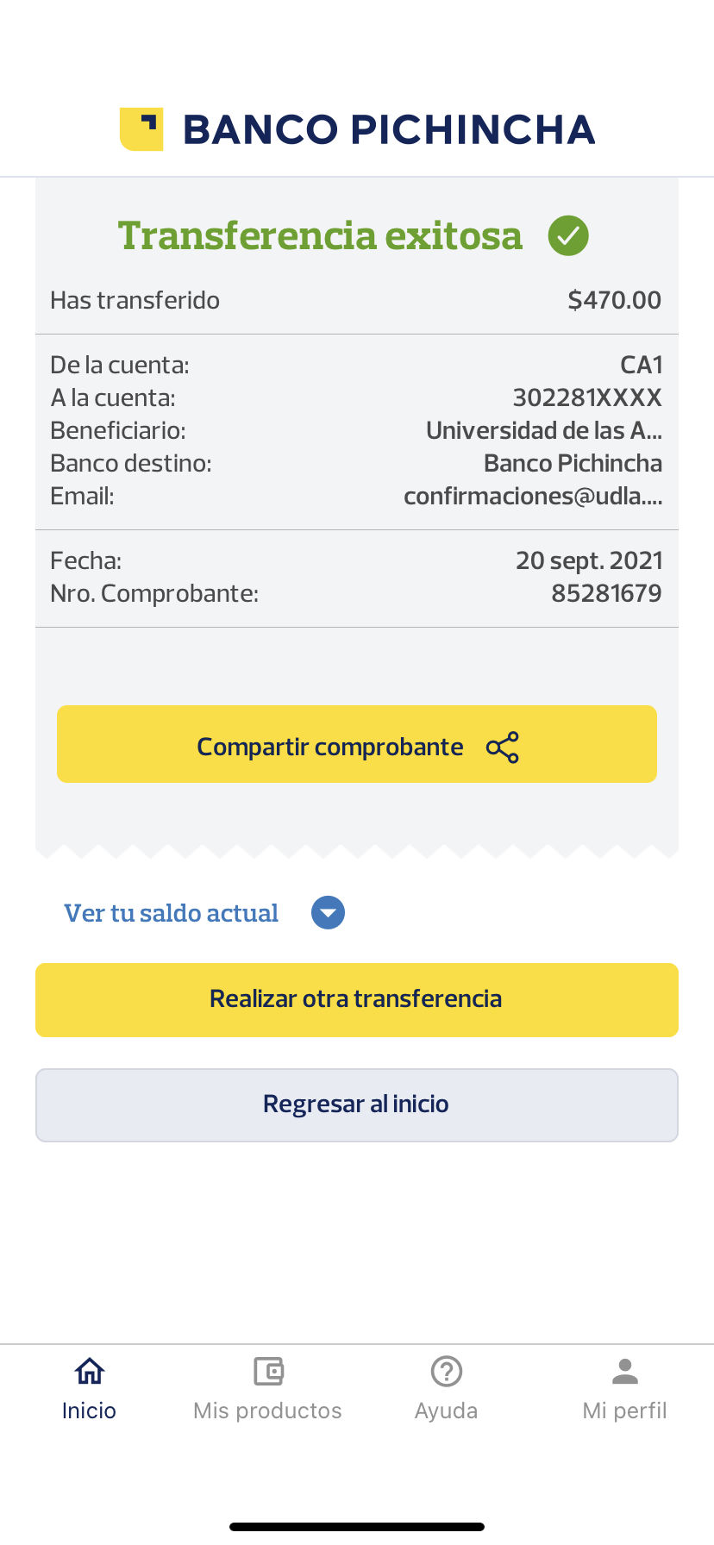714x1545 pixels.
Task: Tap the green success checkmark icon
Action: coord(568,235)
